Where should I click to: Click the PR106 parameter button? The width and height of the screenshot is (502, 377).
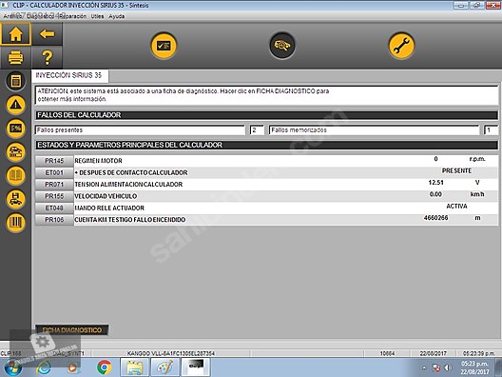point(54,220)
